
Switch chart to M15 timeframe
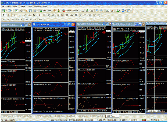(13, 20)
